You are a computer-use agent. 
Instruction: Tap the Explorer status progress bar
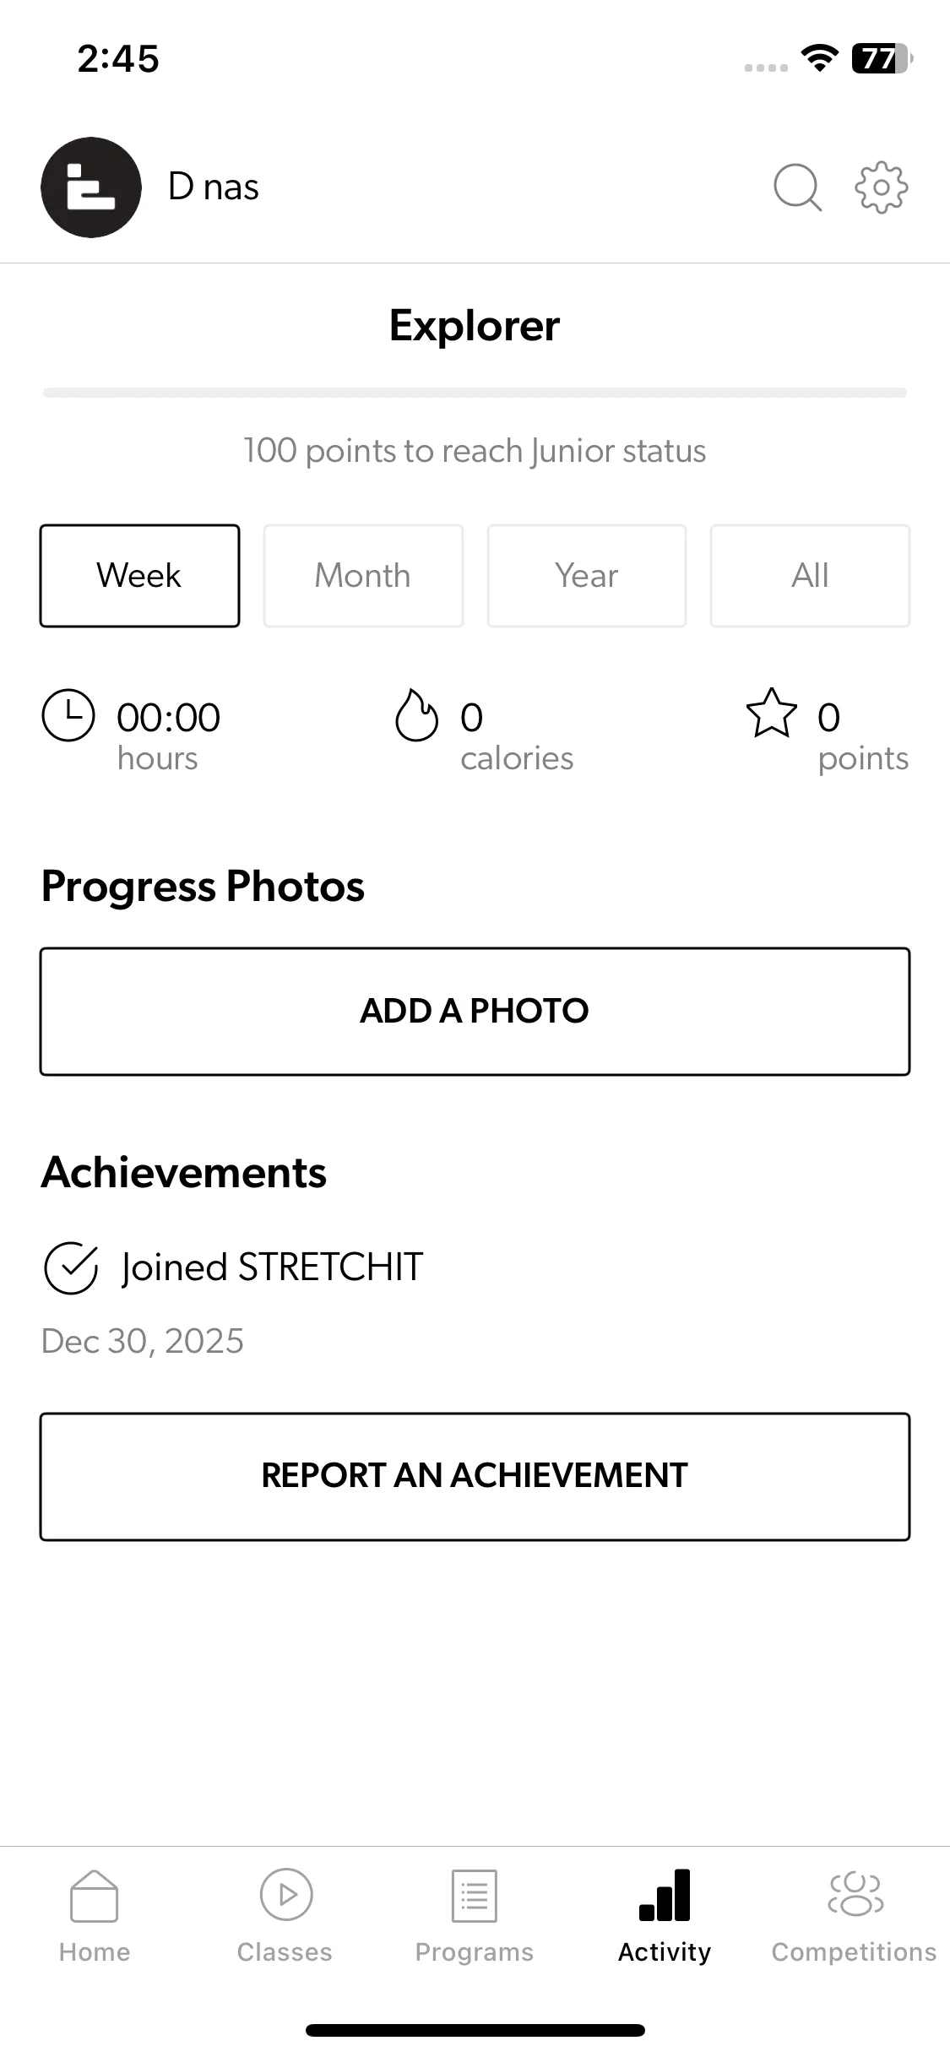(x=475, y=393)
